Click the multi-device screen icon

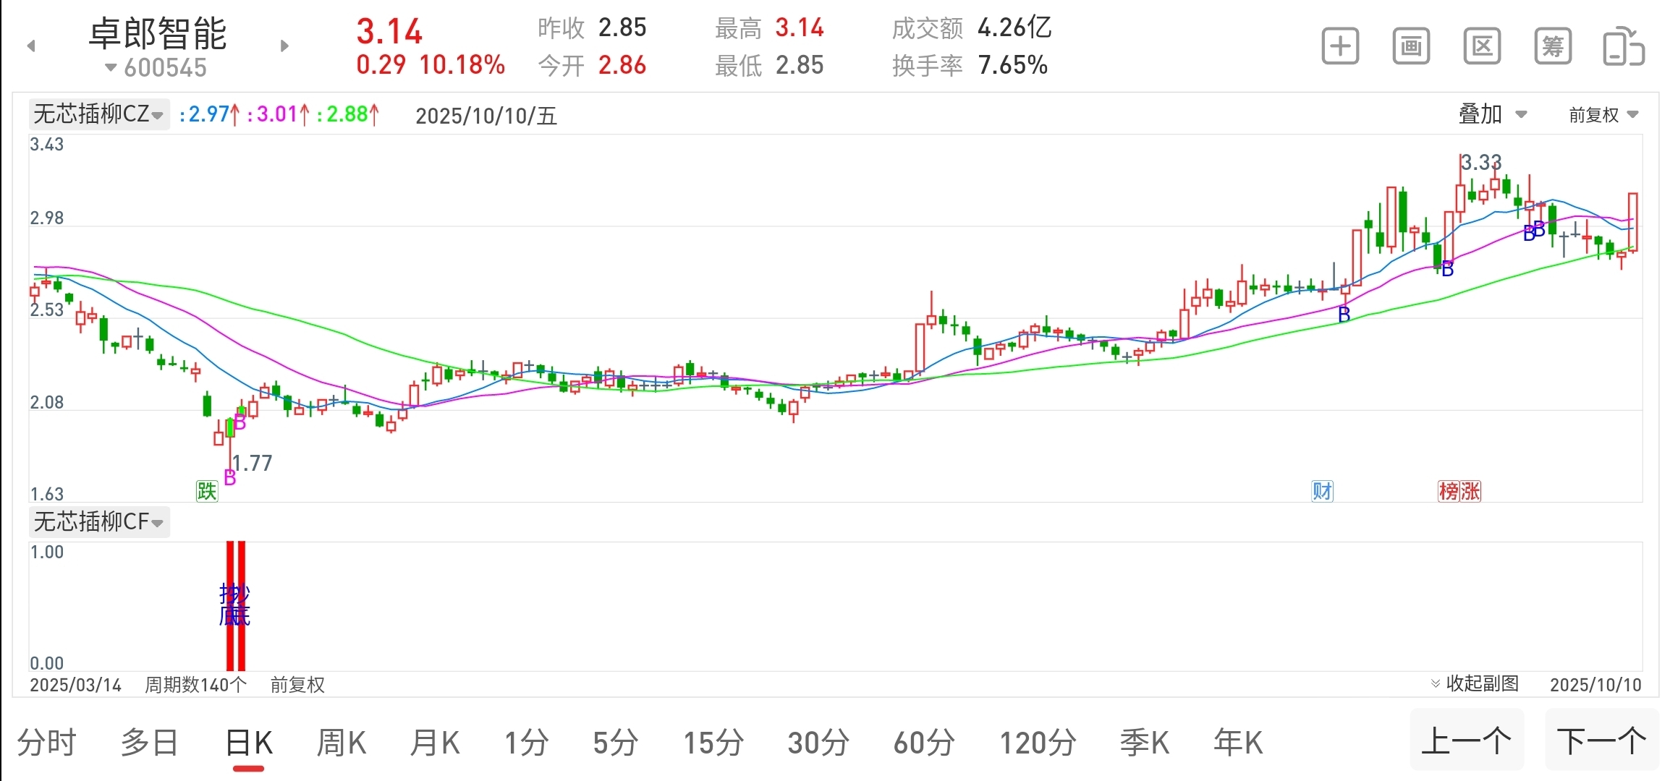point(1623,47)
